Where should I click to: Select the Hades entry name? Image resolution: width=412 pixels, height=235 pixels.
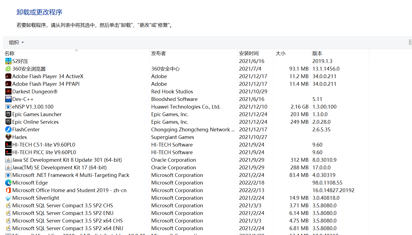(20, 137)
